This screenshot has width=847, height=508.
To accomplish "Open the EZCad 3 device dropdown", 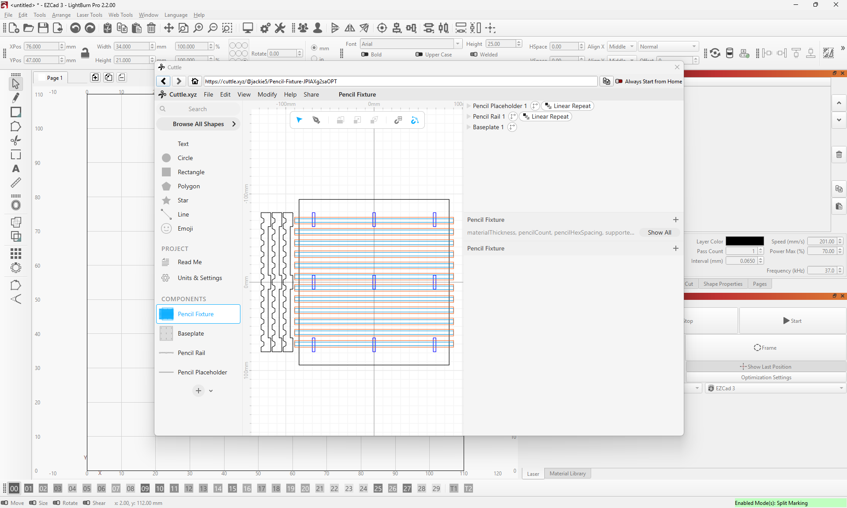I will click(775, 388).
